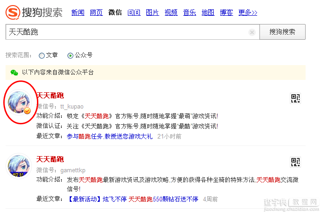Open QR code for tt_kupao account
The height and width of the screenshot is (212, 325).
click(x=295, y=98)
